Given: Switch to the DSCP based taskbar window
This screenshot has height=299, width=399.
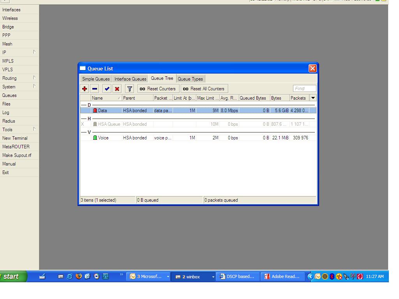Looking at the screenshot, I should (238, 276).
